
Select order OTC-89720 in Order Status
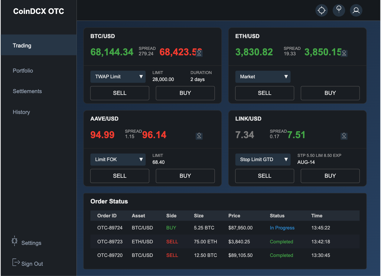coord(225,255)
